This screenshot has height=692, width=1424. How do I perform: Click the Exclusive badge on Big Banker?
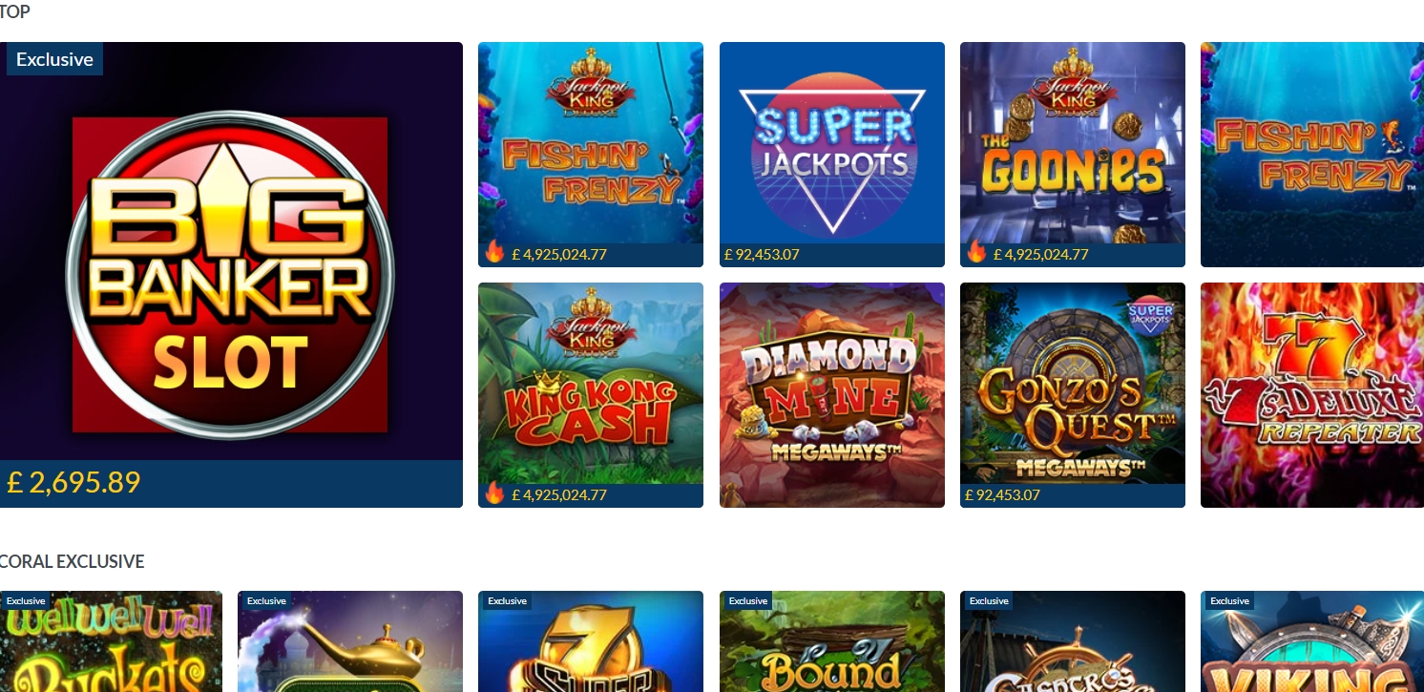pyautogui.click(x=54, y=59)
